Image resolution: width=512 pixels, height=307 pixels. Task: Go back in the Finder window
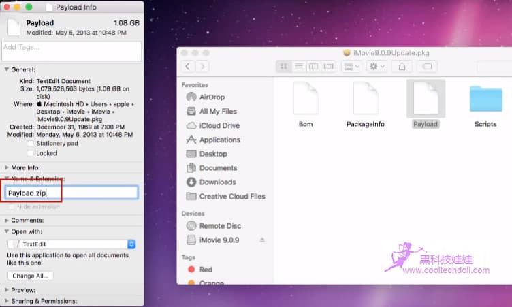[x=188, y=67]
